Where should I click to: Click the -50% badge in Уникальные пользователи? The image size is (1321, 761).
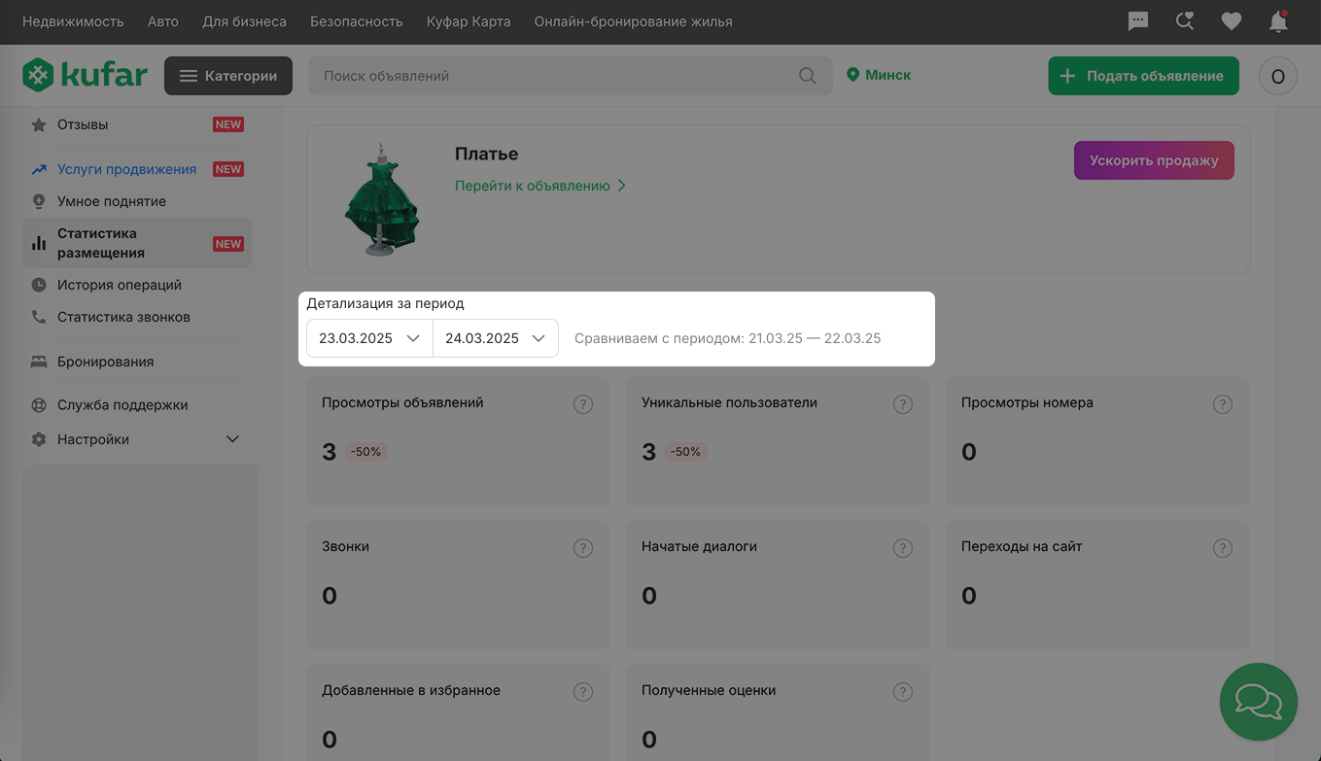click(685, 452)
